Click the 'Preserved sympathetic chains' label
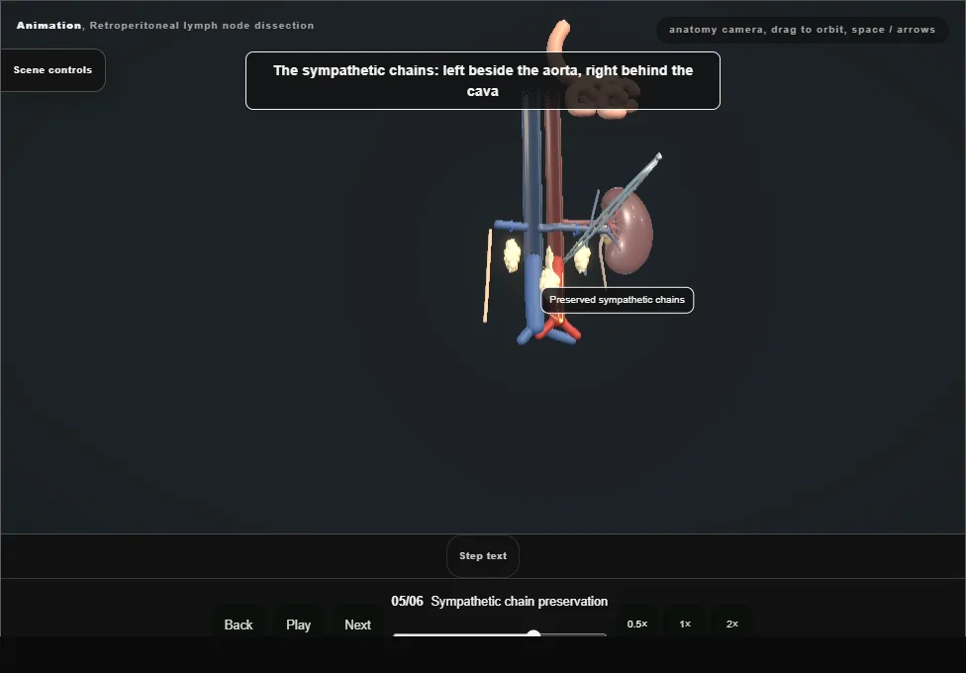The image size is (966, 673). pos(618,300)
